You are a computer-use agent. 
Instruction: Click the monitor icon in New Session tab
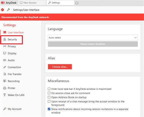[x=21, y=3]
